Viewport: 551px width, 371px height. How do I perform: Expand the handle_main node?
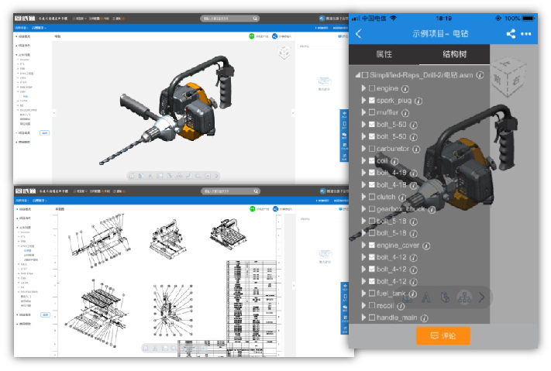(363, 318)
